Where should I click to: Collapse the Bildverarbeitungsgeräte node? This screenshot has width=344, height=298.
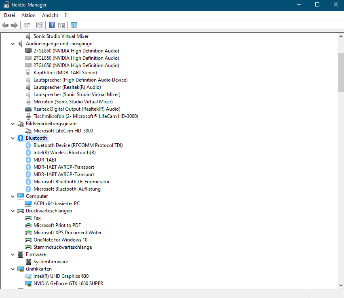coord(13,124)
